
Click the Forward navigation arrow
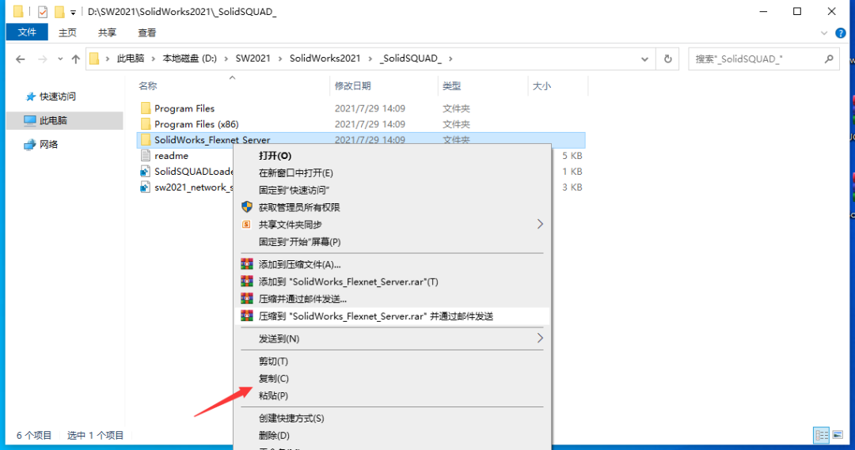click(x=43, y=59)
